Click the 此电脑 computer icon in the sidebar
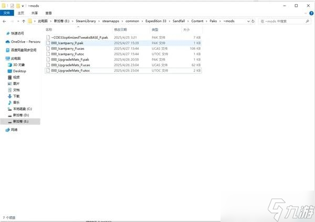Image resolution: width=315 pixels, height=222 pixels. tap(8, 58)
